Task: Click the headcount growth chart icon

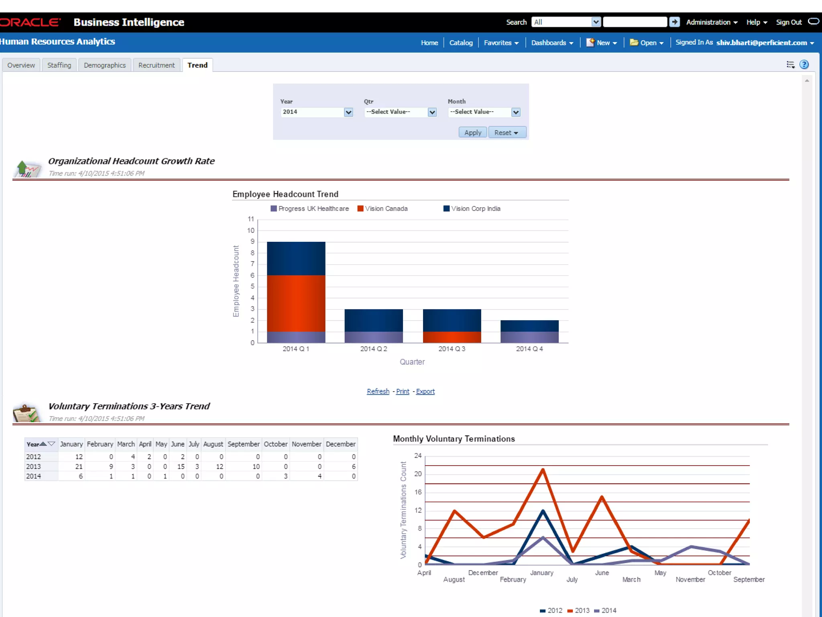Action: click(27, 169)
